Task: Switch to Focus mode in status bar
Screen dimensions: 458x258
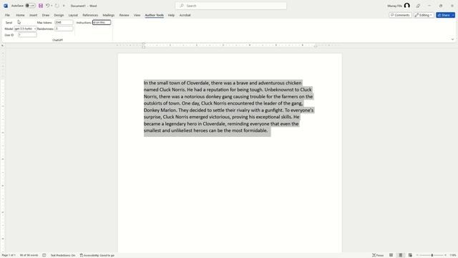Action: 378,255
